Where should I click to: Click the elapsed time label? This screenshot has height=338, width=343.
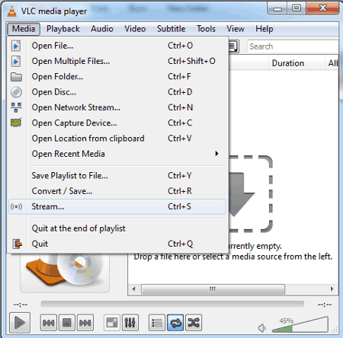(21, 305)
